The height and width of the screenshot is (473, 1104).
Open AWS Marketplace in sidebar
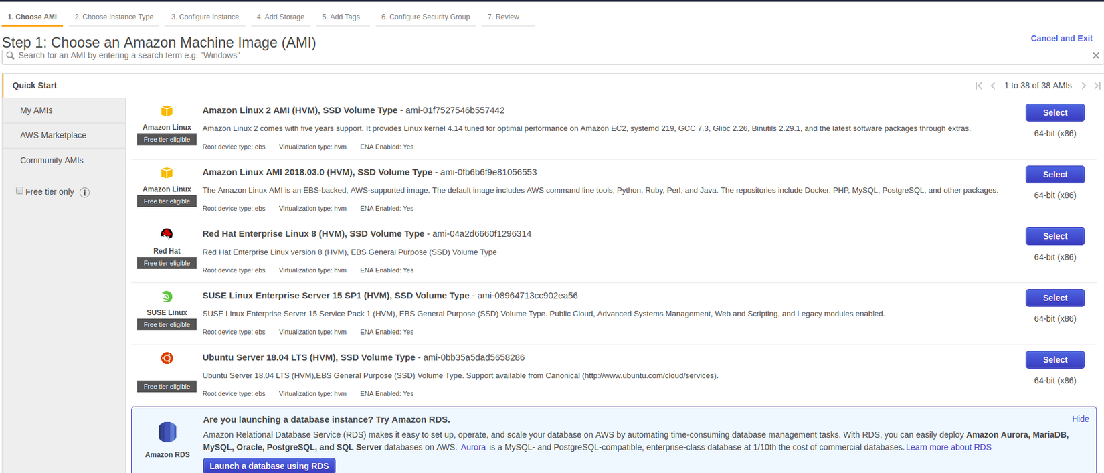(64, 135)
